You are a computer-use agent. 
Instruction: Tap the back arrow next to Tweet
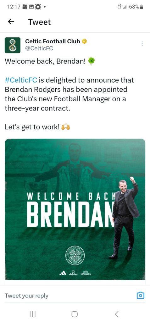click(x=11, y=22)
